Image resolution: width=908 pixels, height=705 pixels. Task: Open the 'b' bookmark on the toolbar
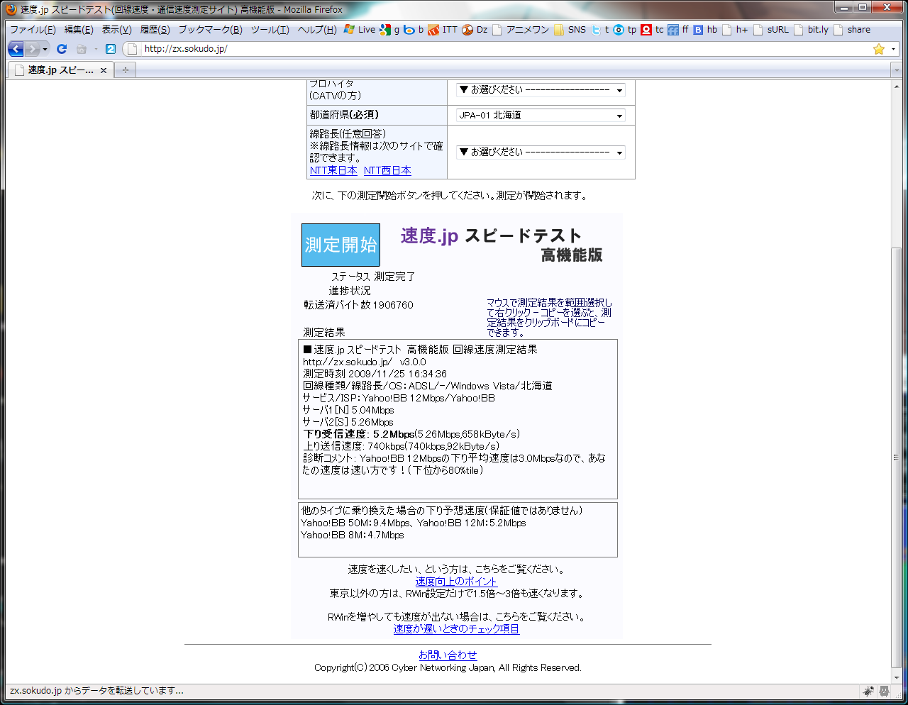click(414, 30)
